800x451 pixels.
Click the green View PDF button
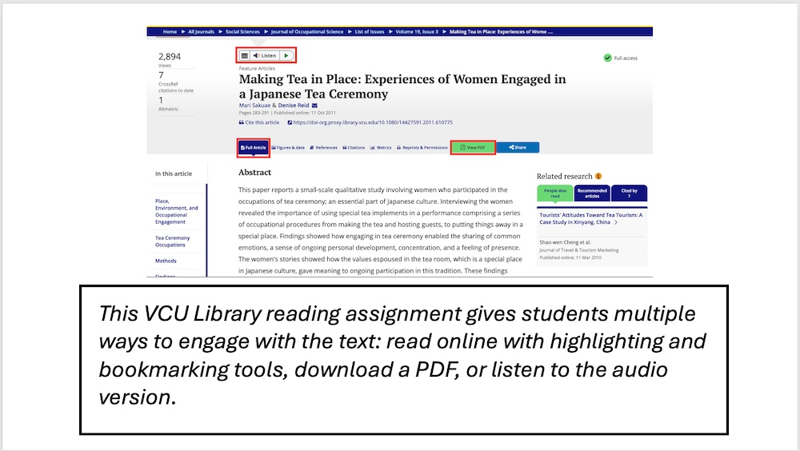(473, 147)
